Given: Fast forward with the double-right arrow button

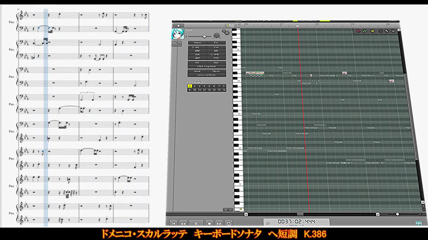Looking at the screenshot, I should [x=219, y=223].
